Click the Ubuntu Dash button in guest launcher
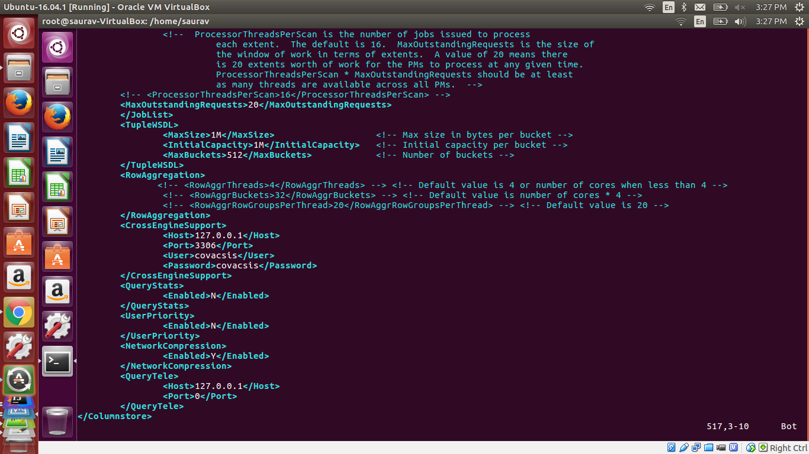Screen dimensions: 809x454 click(x=57, y=47)
